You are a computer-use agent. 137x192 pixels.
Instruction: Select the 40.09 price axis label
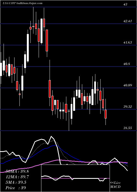[x=128, y=85]
